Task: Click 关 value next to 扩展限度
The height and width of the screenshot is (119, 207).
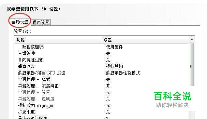Action: [108, 112]
